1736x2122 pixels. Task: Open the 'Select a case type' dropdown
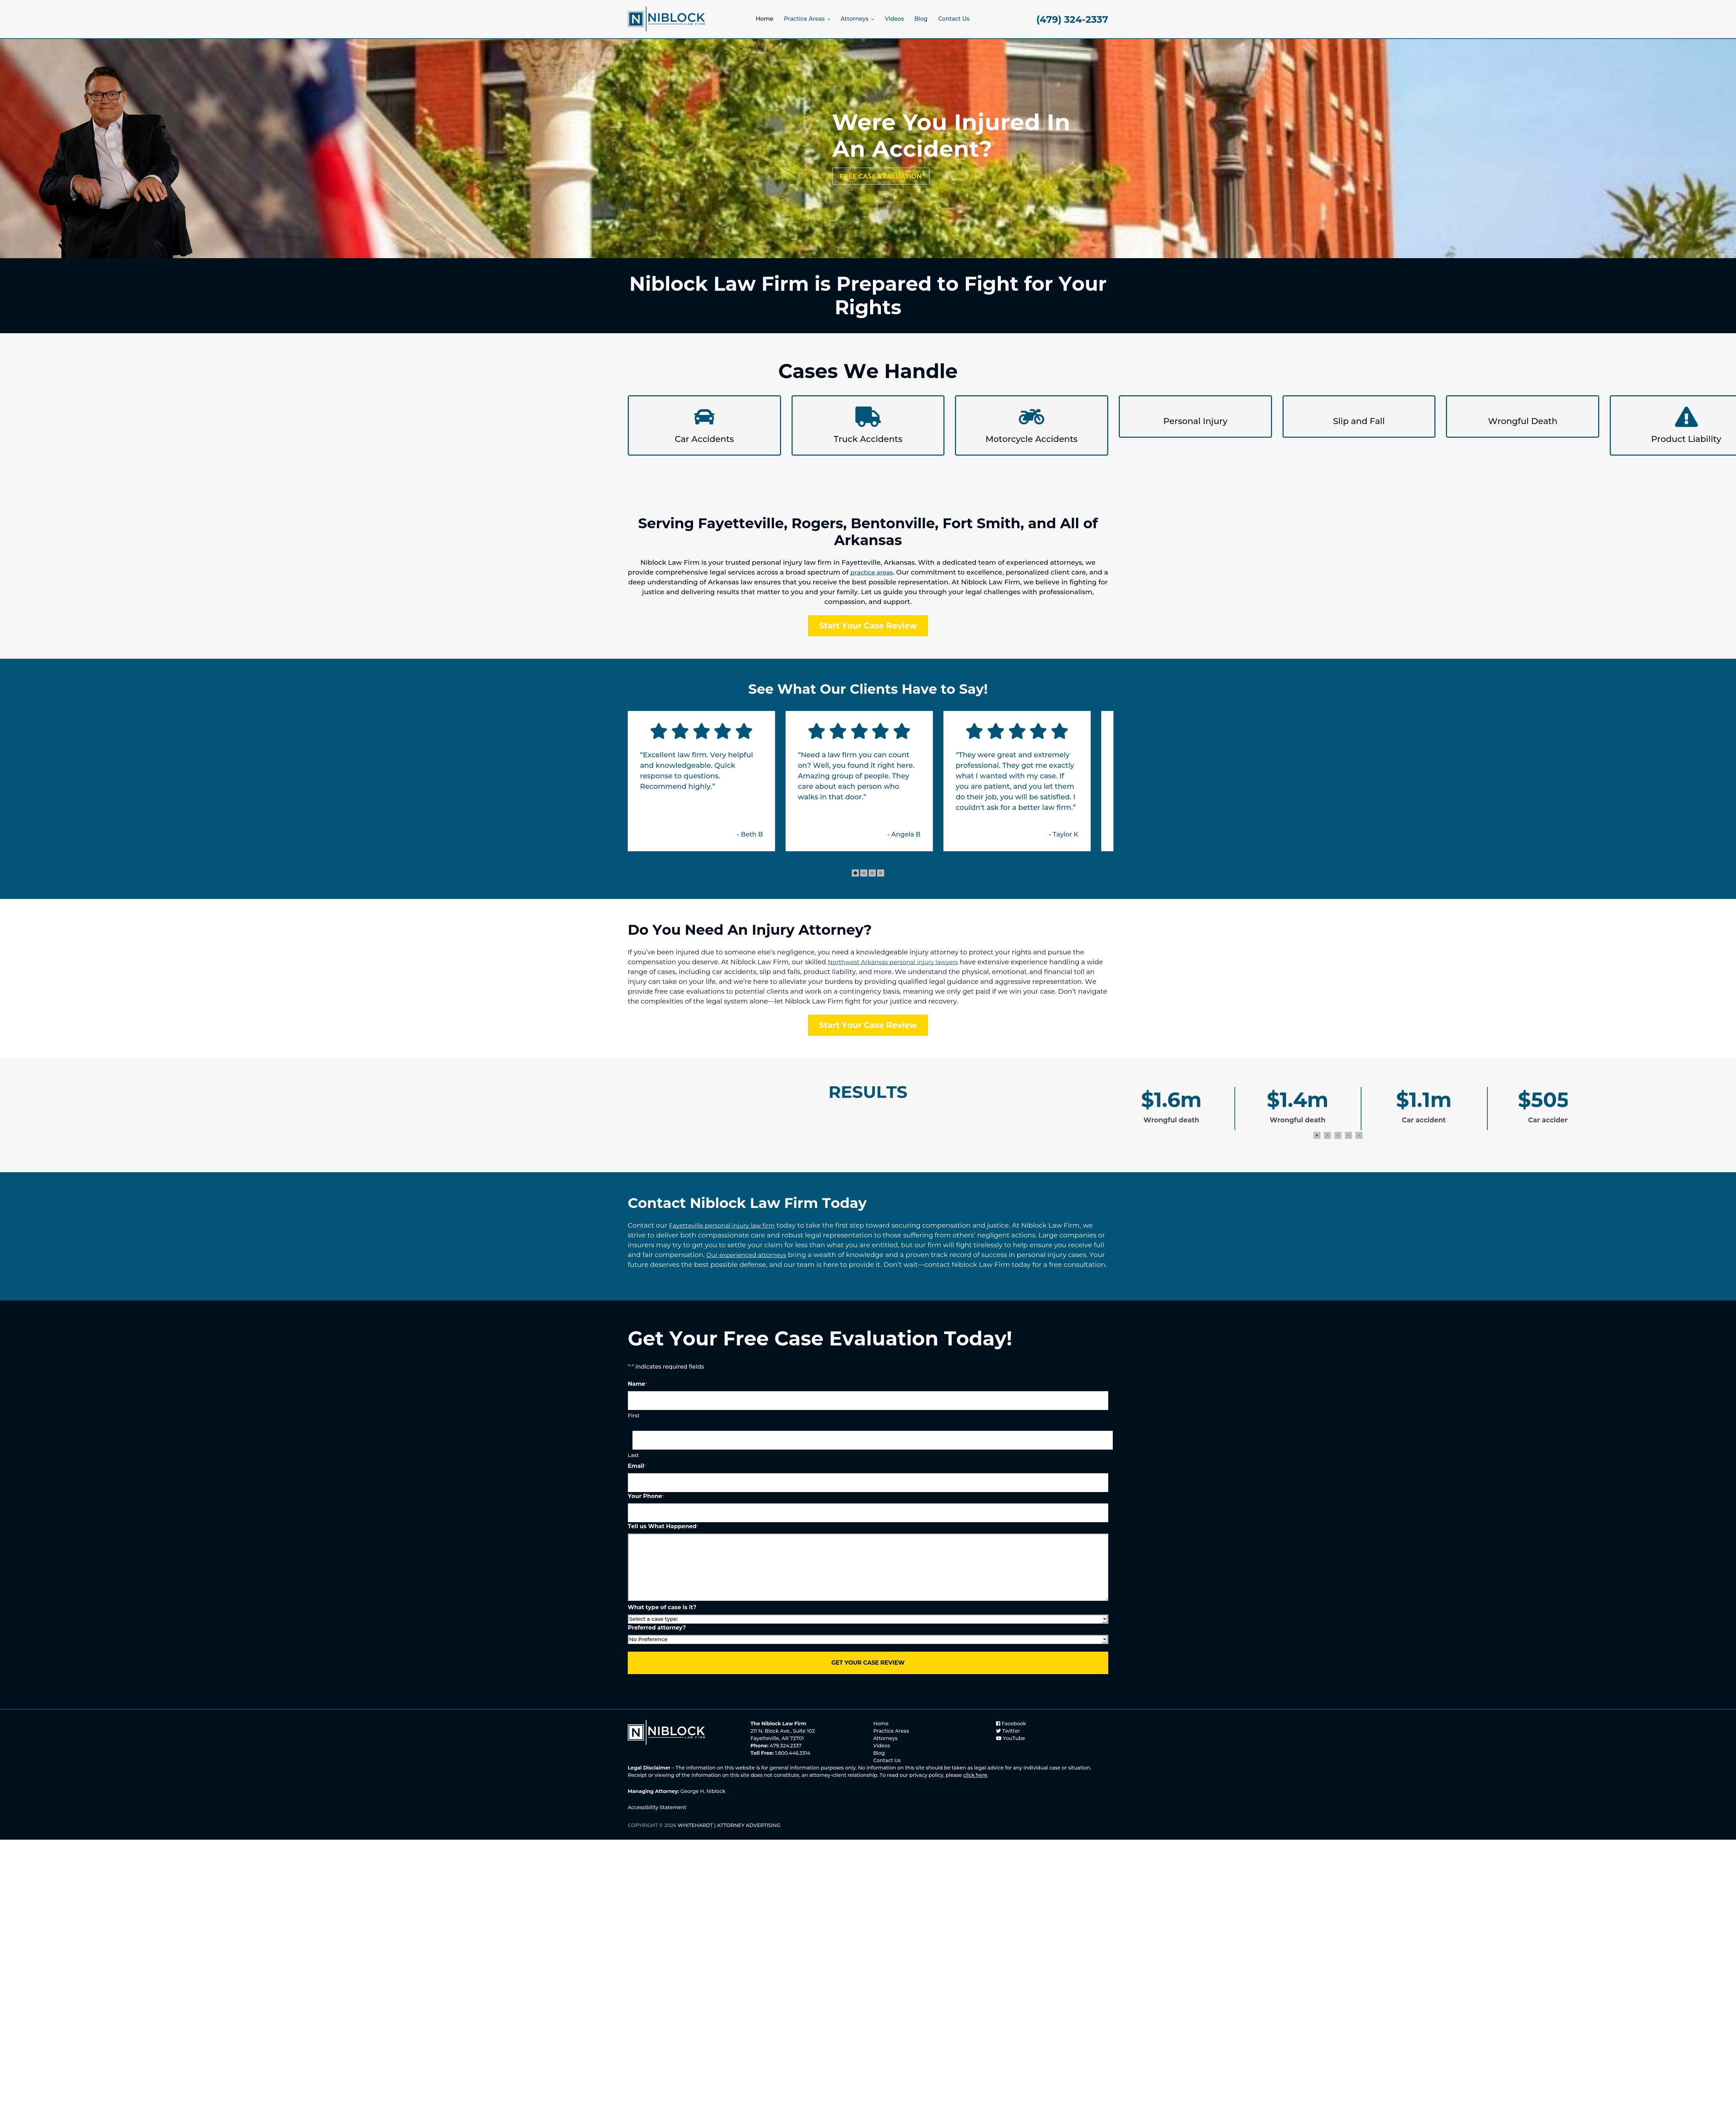click(x=868, y=1619)
